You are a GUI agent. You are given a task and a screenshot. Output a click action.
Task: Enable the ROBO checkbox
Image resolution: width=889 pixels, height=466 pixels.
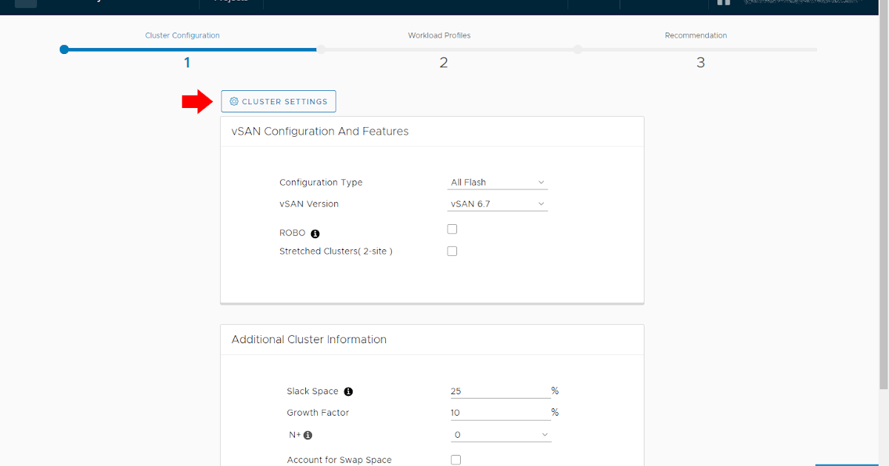(452, 229)
